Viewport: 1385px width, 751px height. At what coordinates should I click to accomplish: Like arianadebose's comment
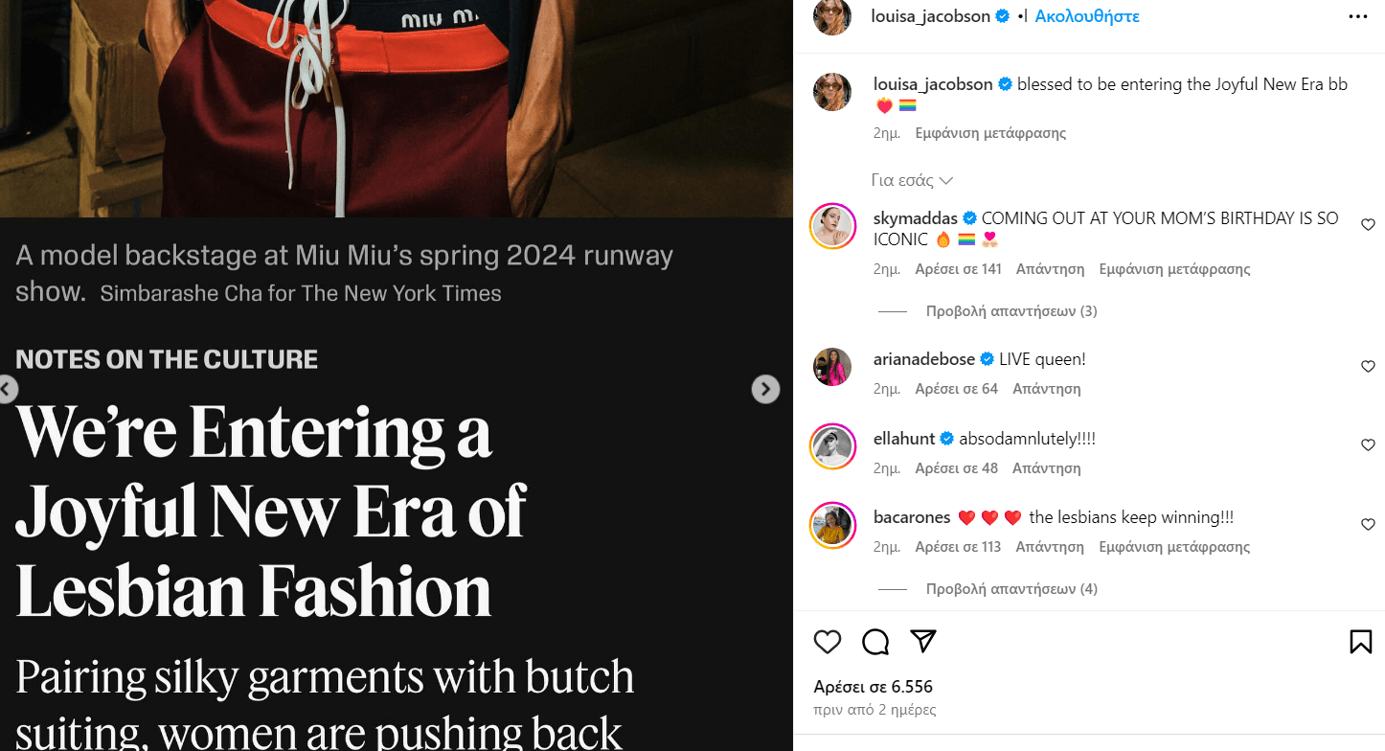1368,367
